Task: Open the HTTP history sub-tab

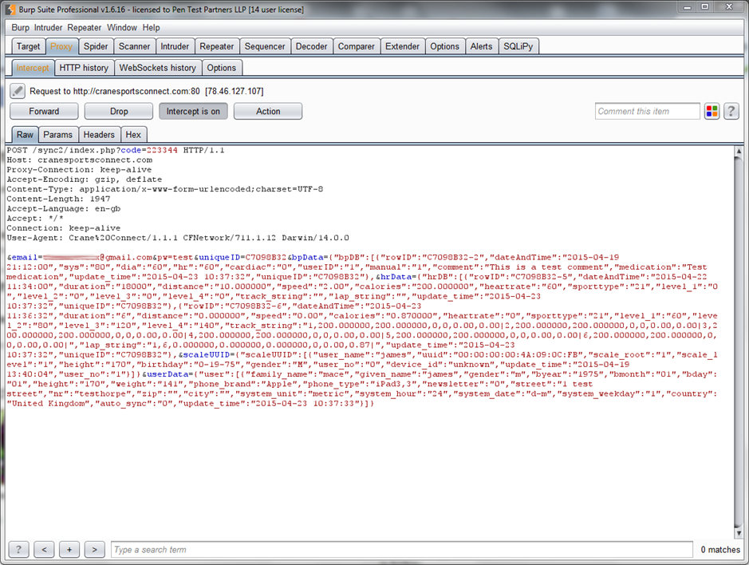Action: (84, 68)
